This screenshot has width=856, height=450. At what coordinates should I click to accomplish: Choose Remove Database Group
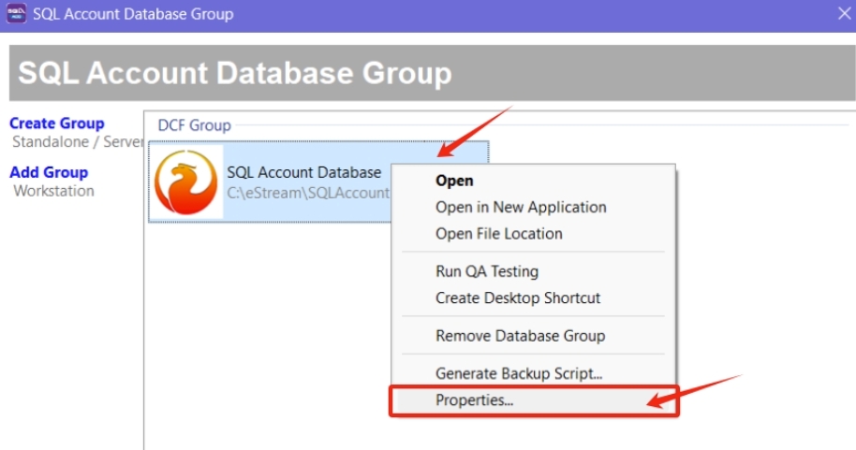pyautogui.click(x=520, y=335)
